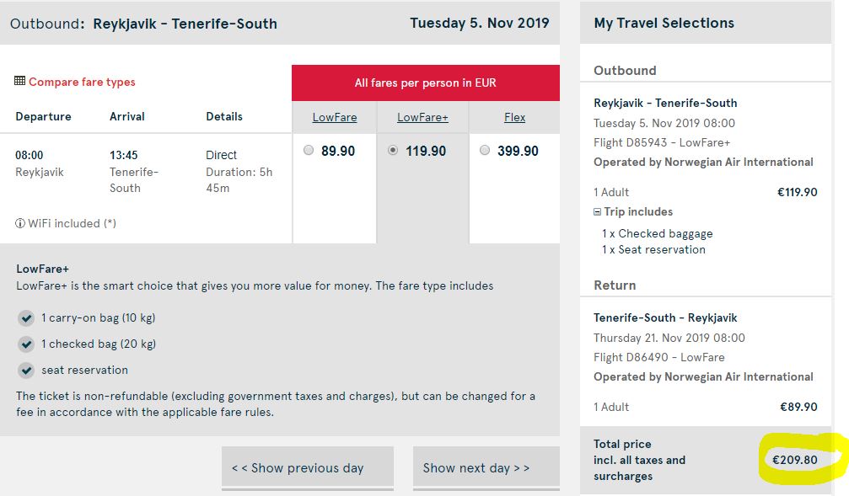Click the table grid icon beside Compare fare types
849x496 pixels.
20,81
